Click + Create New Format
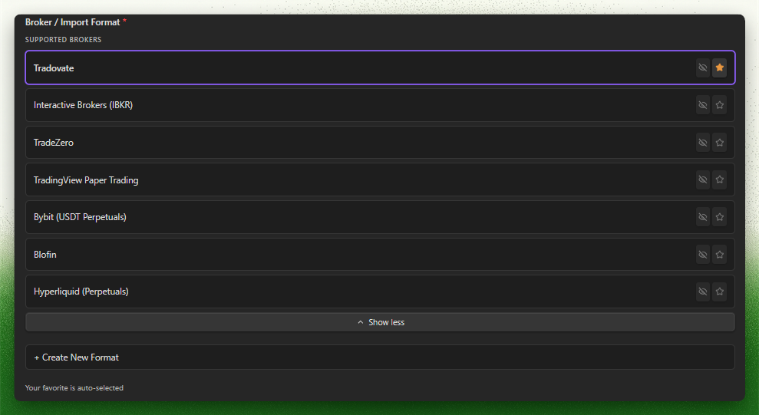 380,357
